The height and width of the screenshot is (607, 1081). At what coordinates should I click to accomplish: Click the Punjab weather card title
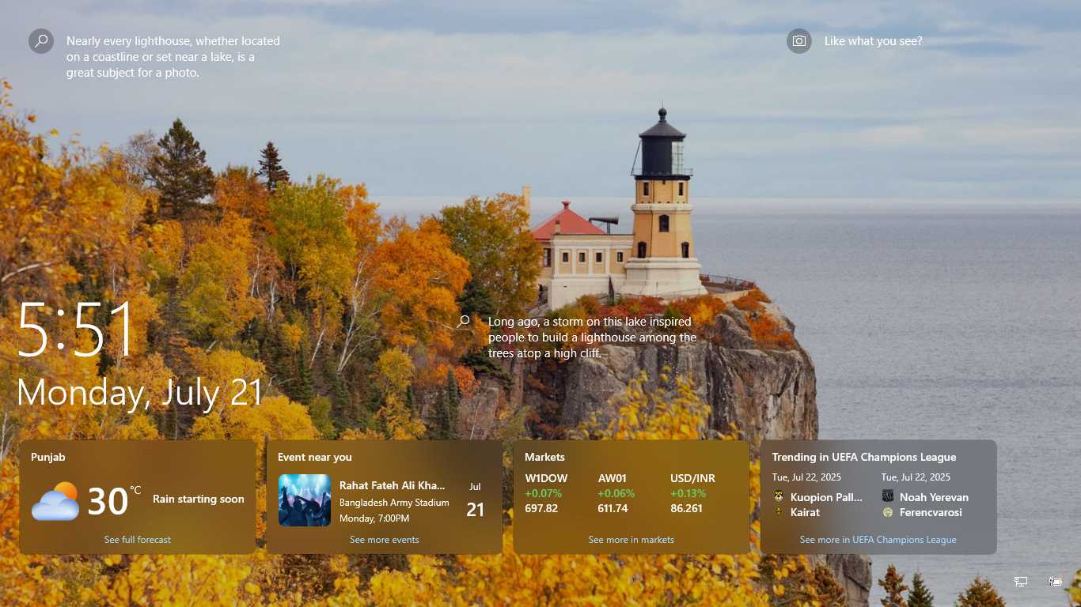coord(48,457)
